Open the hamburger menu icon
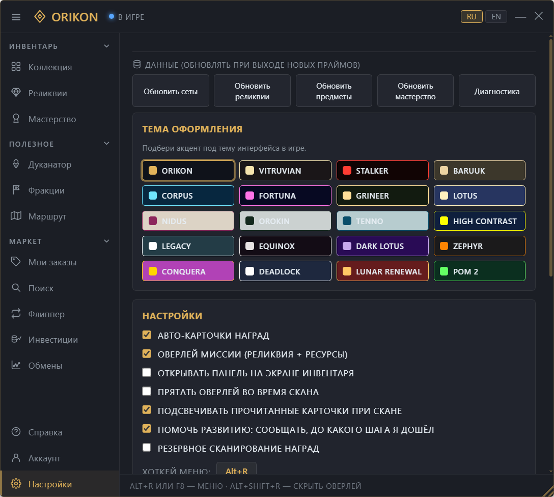Image resolution: width=554 pixels, height=497 pixels. point(16,17)
